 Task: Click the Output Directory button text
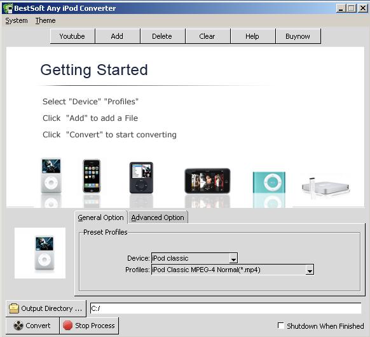coord(51,308)
